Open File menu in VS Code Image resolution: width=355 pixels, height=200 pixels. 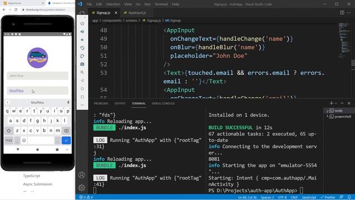[x=89, y=4]
